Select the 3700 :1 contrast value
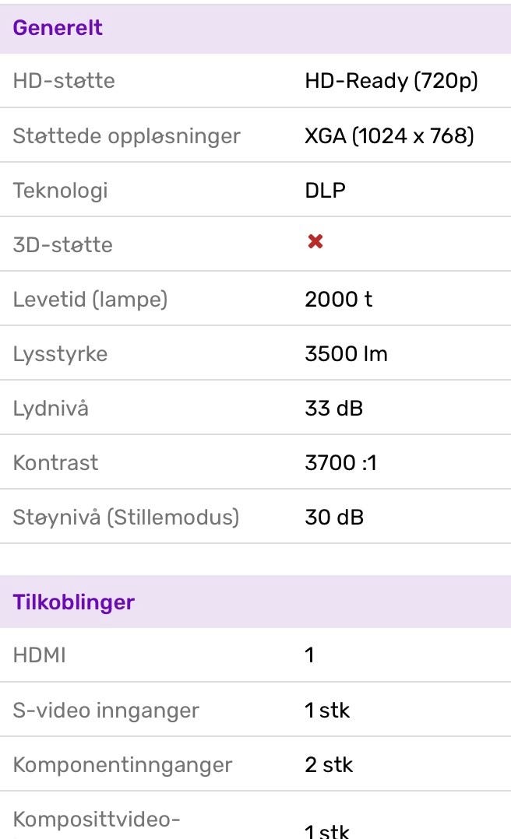The width and height of the screenshot is (511, 839). click(x=340, y=463)
